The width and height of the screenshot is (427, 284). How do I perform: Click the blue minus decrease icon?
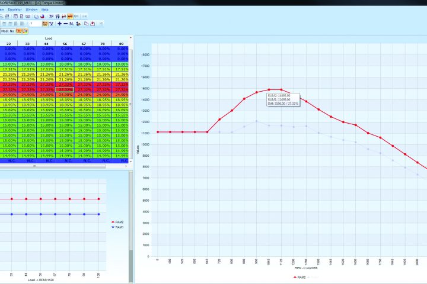[66, 24]
